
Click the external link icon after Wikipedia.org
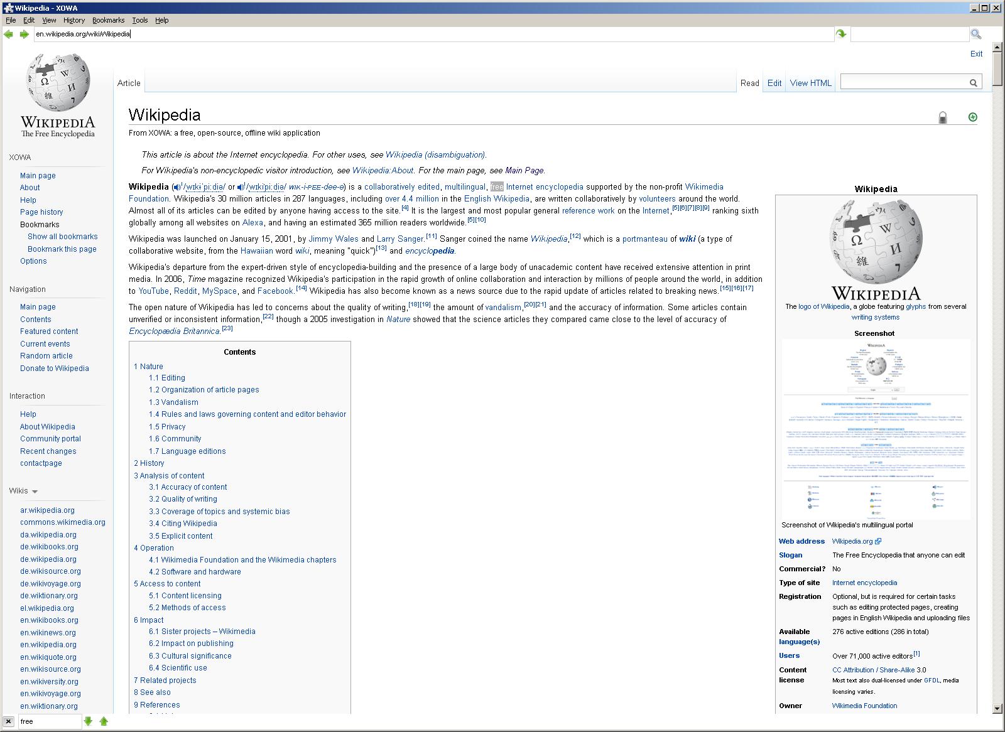(x=878, y=541)
